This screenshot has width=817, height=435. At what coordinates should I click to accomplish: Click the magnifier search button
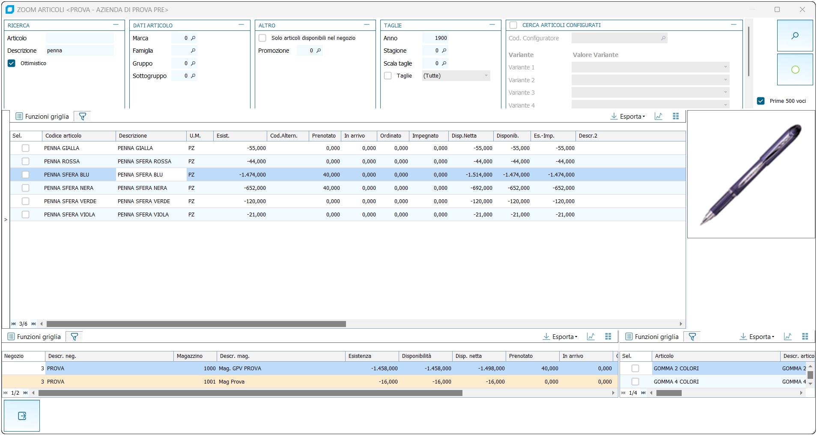(x=795, y=36)
